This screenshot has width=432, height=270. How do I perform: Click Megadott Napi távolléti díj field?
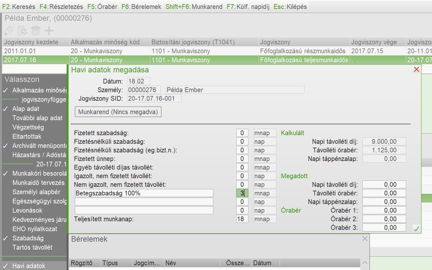(384, 185)
